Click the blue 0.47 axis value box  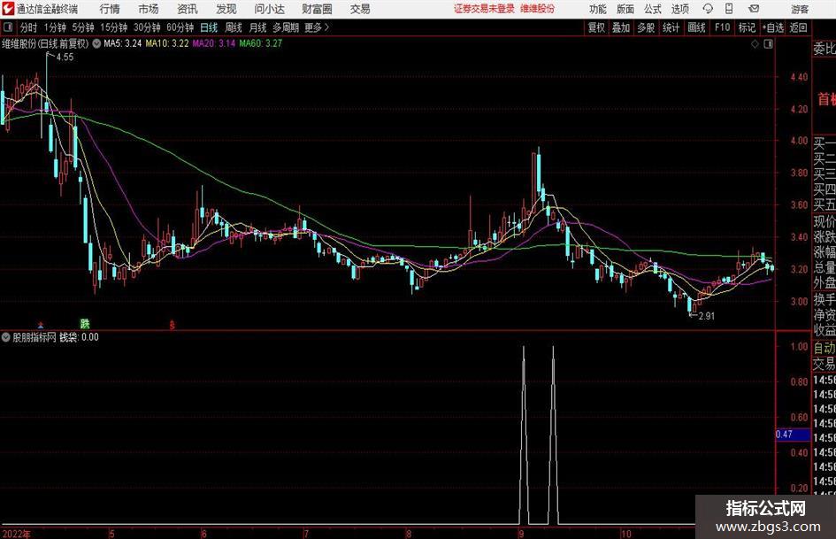tap(793, 435)
